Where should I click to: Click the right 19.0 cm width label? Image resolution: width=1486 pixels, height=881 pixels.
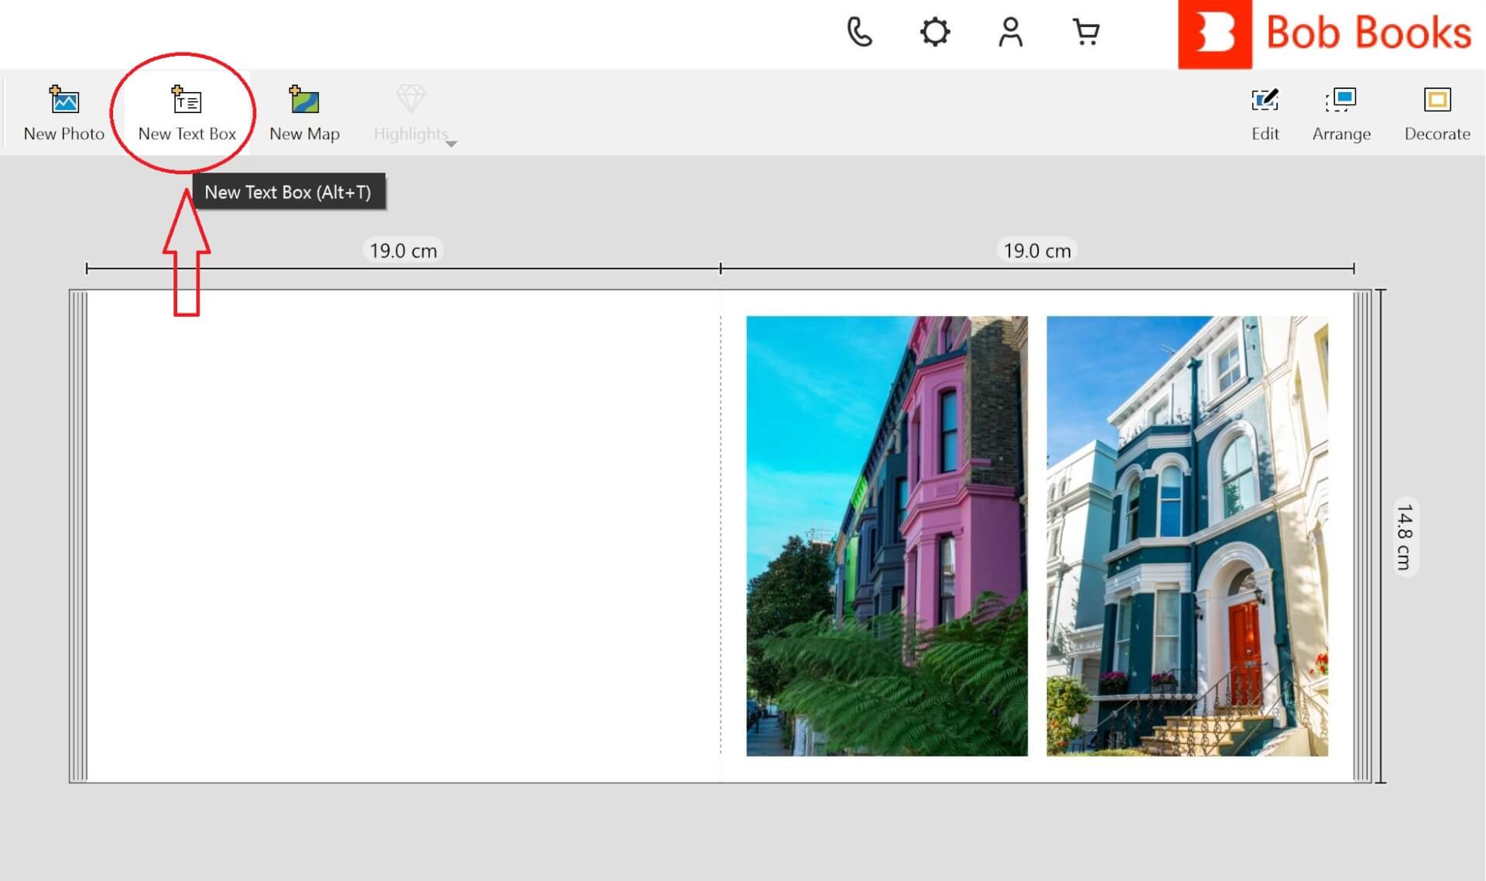(1036, 251)
